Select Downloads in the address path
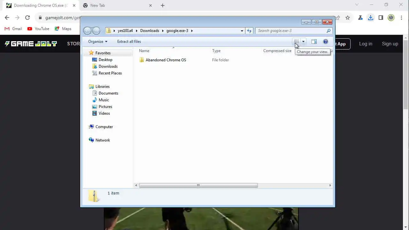This screenshot has height=230, width=409. coord(150,31)
